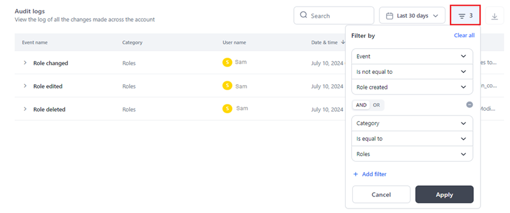Screen dimensions: 510x213
Task: Click the Search input field
Action: (340, 16)
